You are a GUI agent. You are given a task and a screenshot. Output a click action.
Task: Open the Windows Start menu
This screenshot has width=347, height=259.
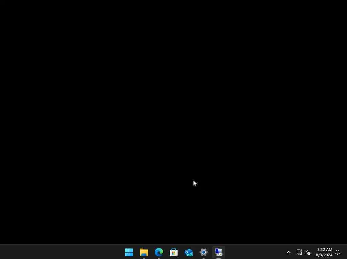[129, 252]
